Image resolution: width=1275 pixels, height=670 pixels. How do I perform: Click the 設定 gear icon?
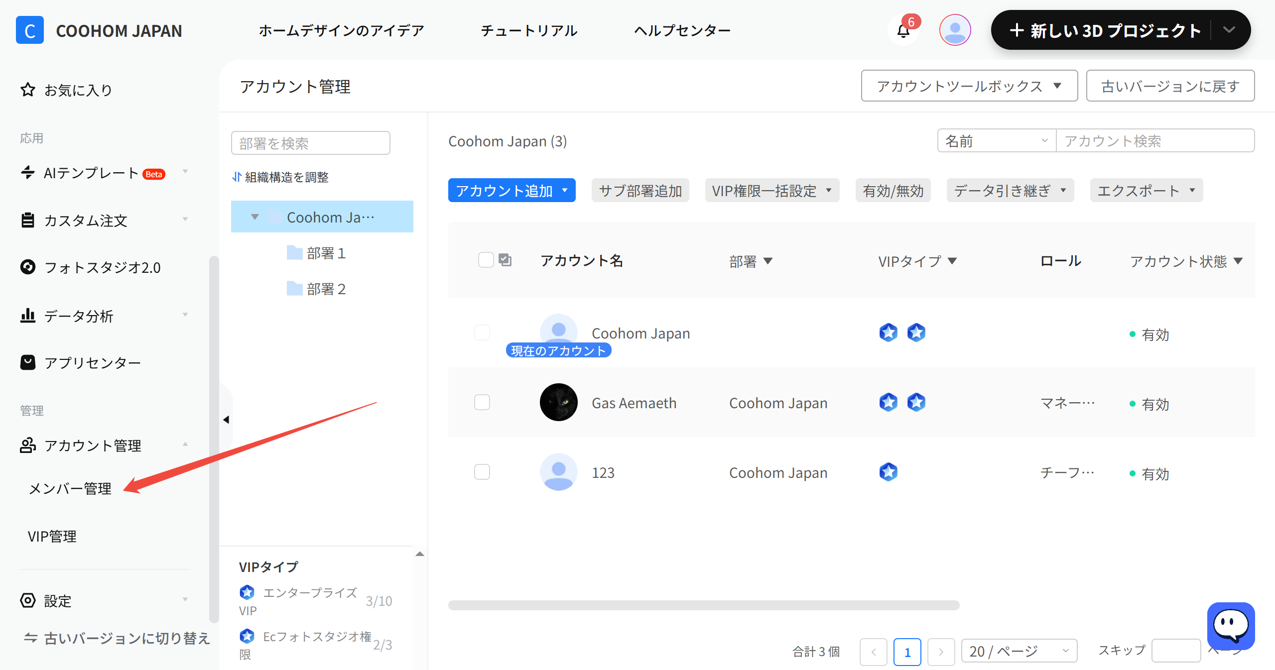tap(28, 601)
